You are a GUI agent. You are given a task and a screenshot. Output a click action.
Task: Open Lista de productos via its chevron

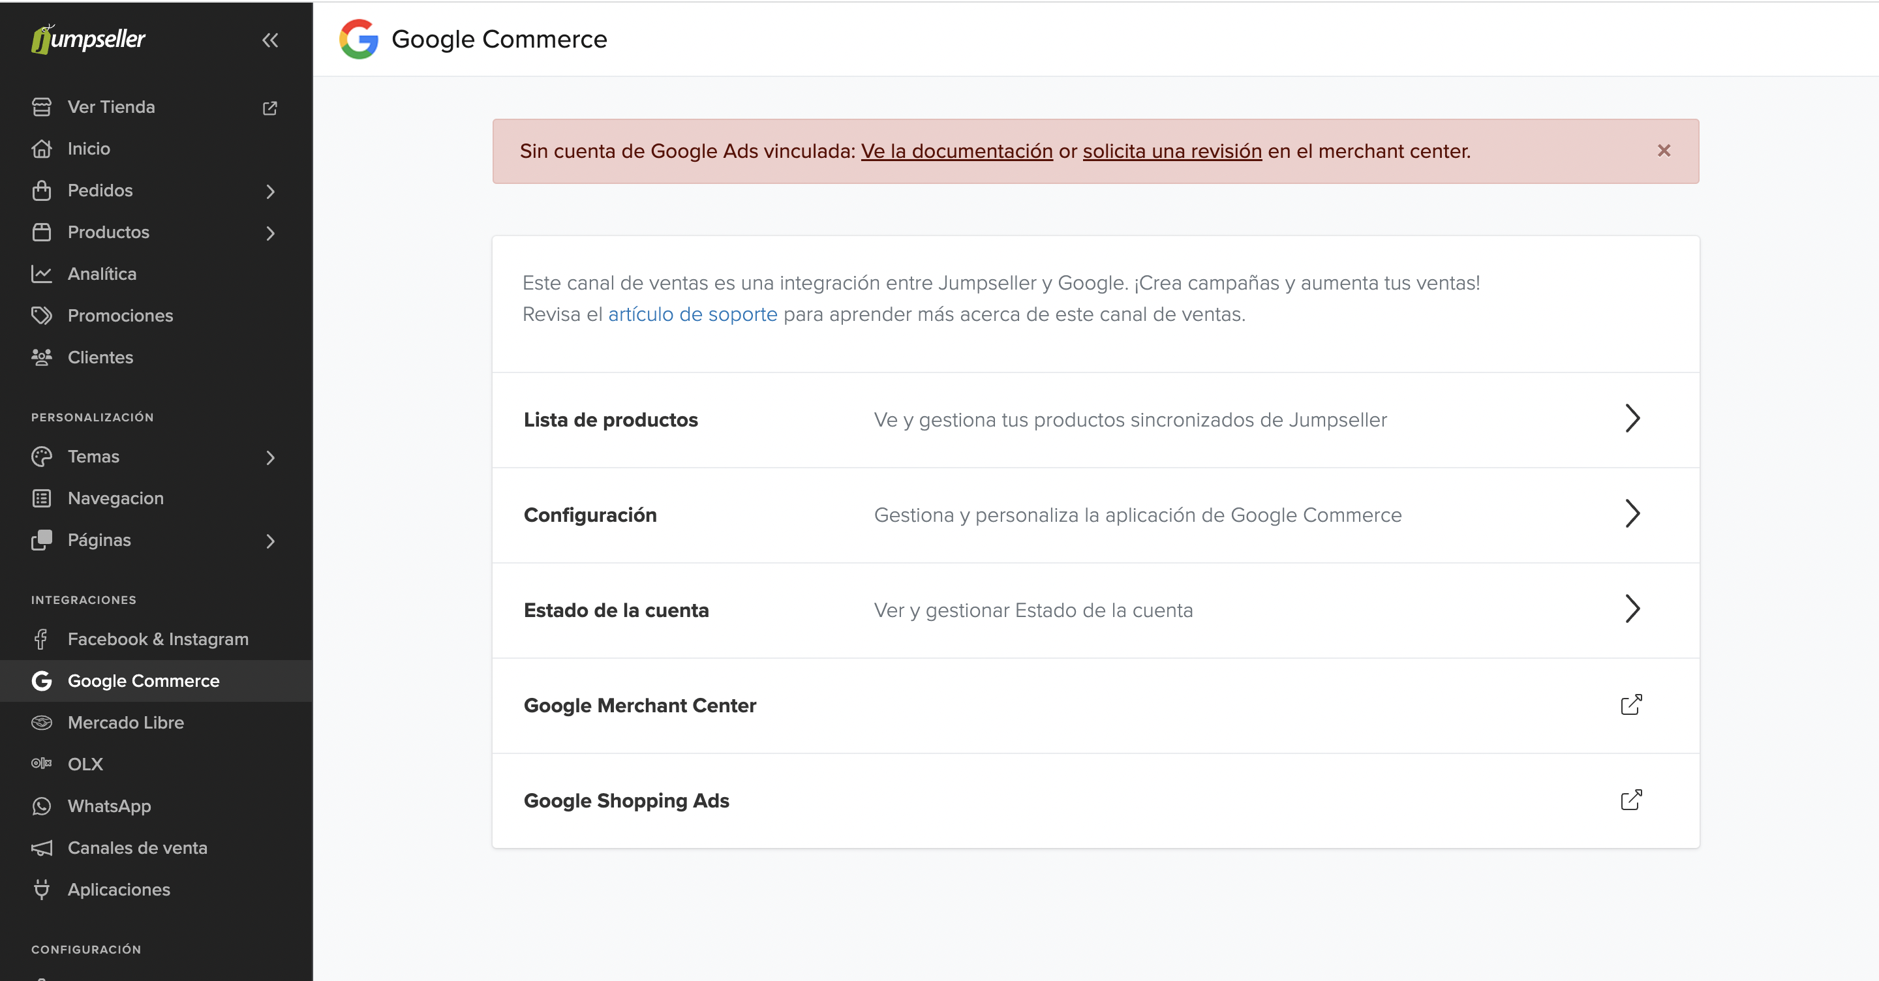coord(1632,419)
